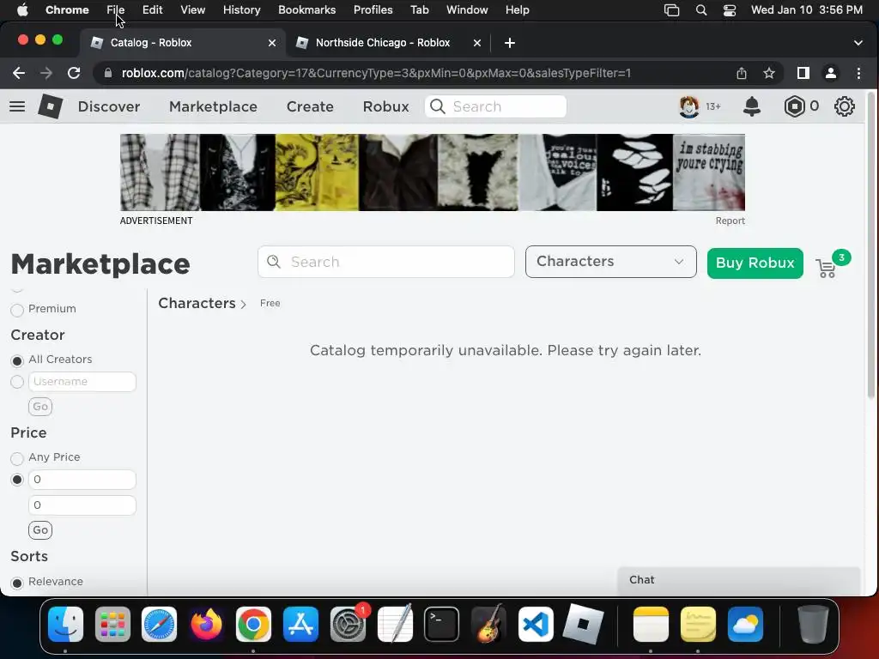Click the Chrome forward arrow
The image size is (879, 659).
click(x=46, y=73)
